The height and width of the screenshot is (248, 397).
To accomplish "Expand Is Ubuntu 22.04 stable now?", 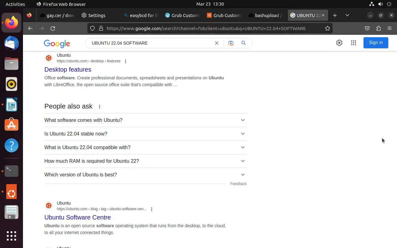I will (x=145, y=134).
